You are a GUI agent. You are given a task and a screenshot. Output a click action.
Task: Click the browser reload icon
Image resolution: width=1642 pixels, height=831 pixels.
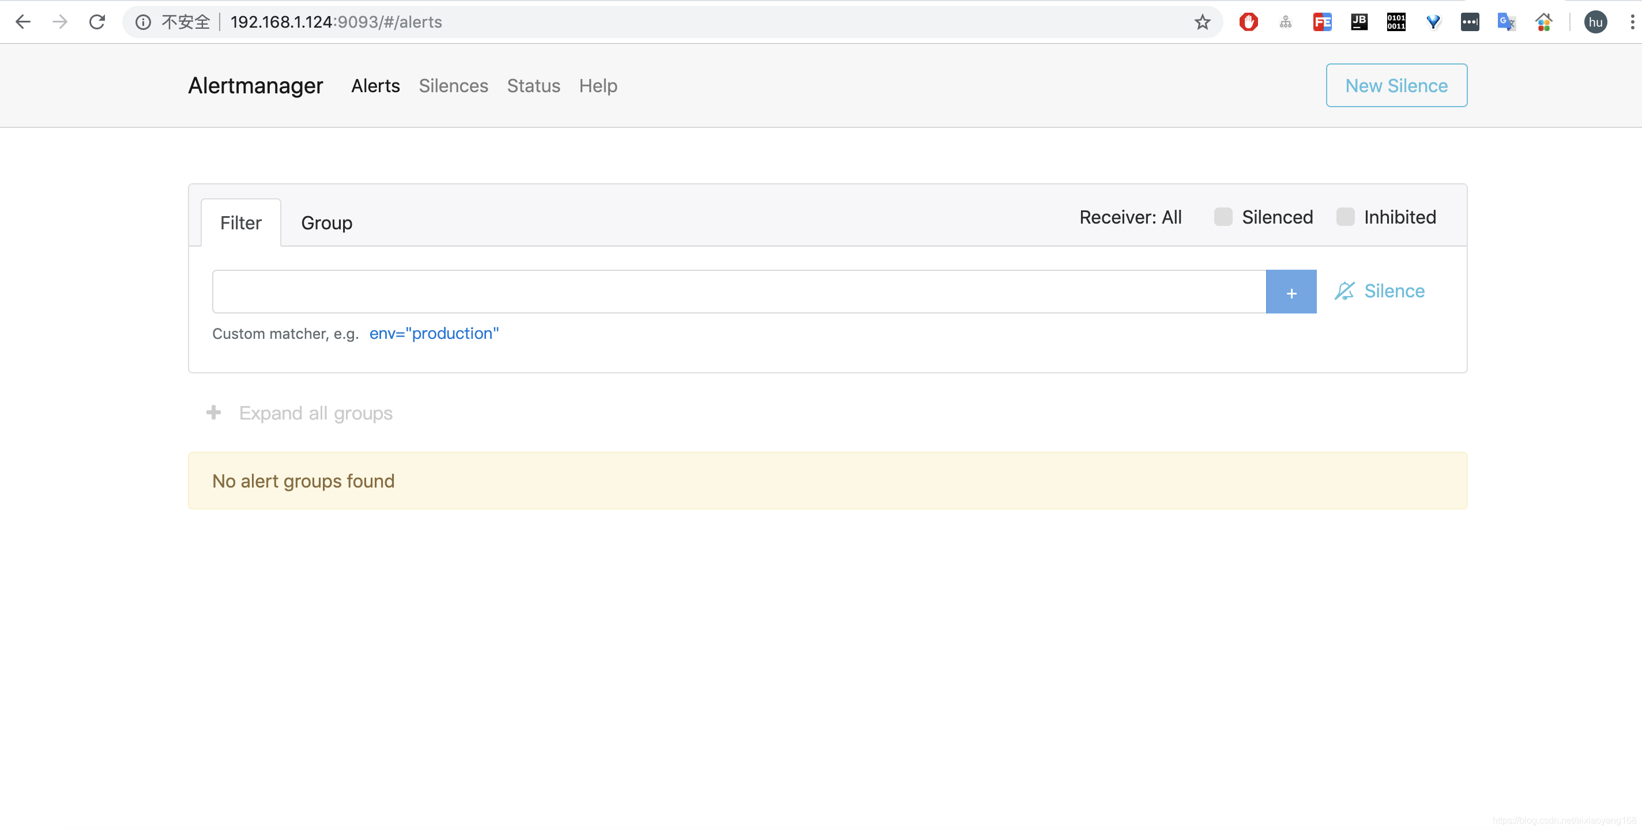pyautogui.click(x=97, y=22)
